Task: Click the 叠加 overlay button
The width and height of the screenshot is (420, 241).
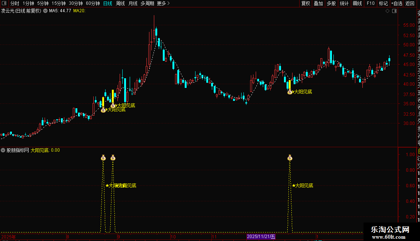Action: 319,3
